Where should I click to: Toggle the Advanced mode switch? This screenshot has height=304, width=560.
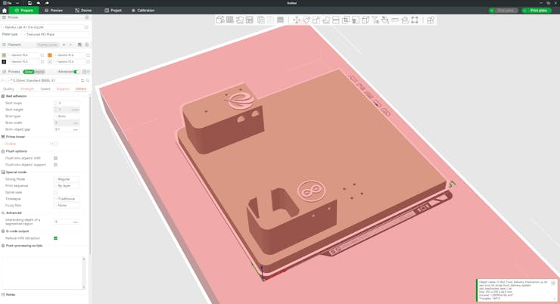(x=76, y=72)
